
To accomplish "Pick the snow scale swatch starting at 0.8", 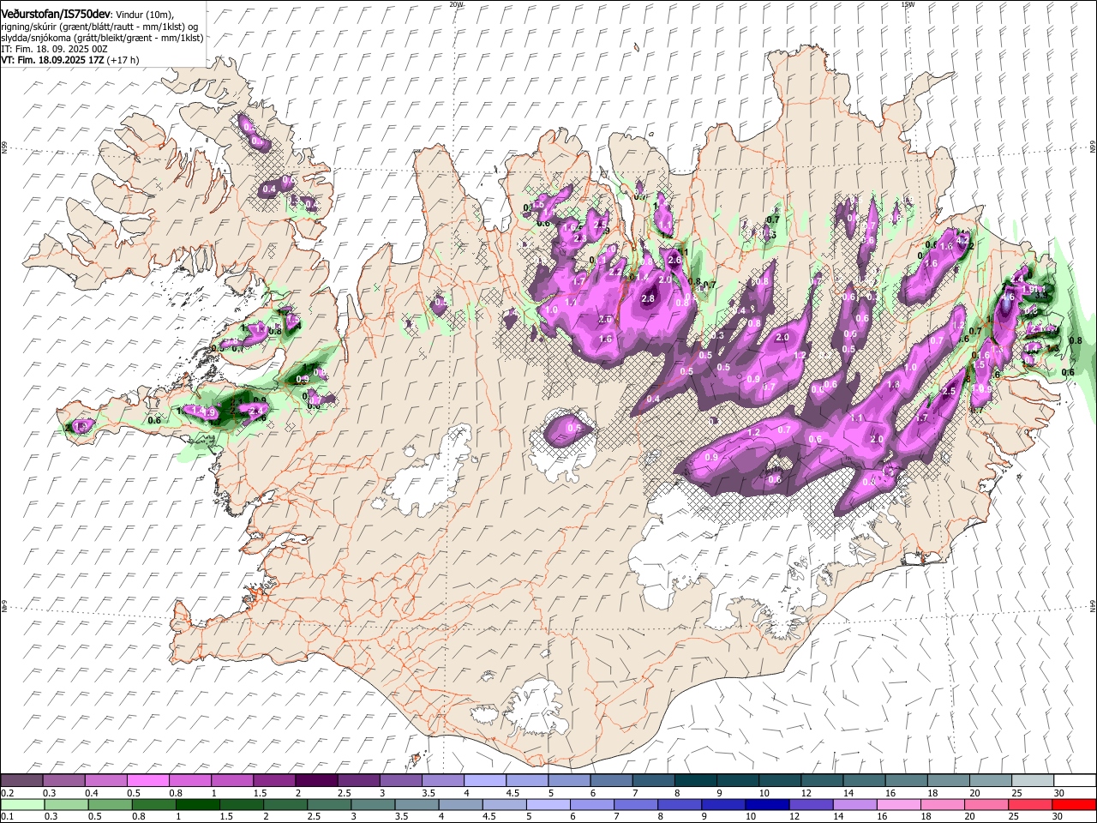I will point(189,781).
